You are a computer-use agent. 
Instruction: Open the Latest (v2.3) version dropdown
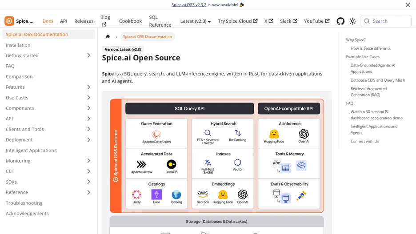pos(196,21)
